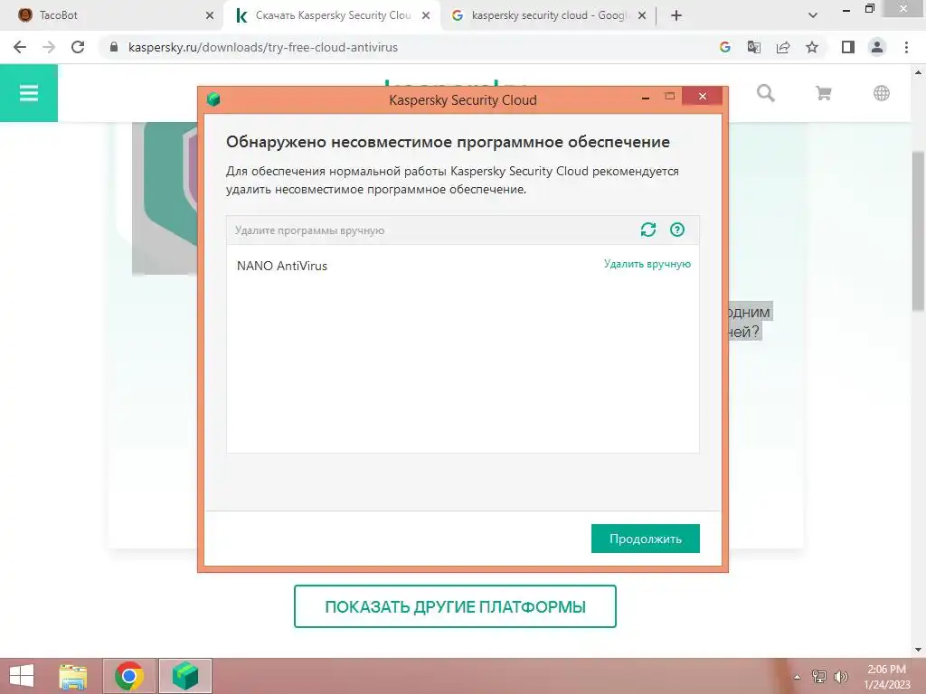Image resolution: width=926 pixels, height=694 pixels.
Task: Go back in Chrome browser
Action: click(x=20, y=47)
